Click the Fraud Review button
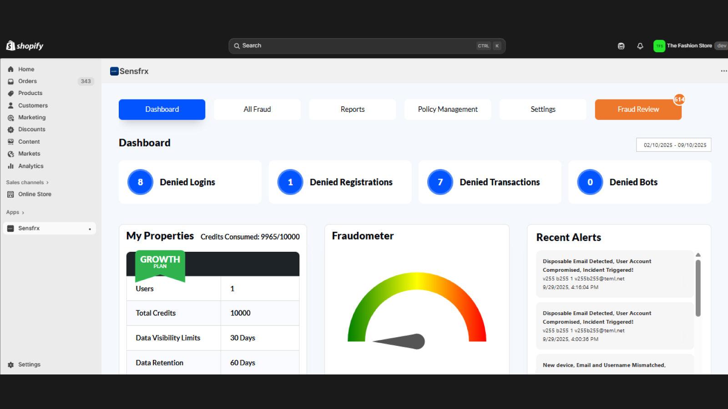Viewport: 728px width, 409px height. [638, 109]
